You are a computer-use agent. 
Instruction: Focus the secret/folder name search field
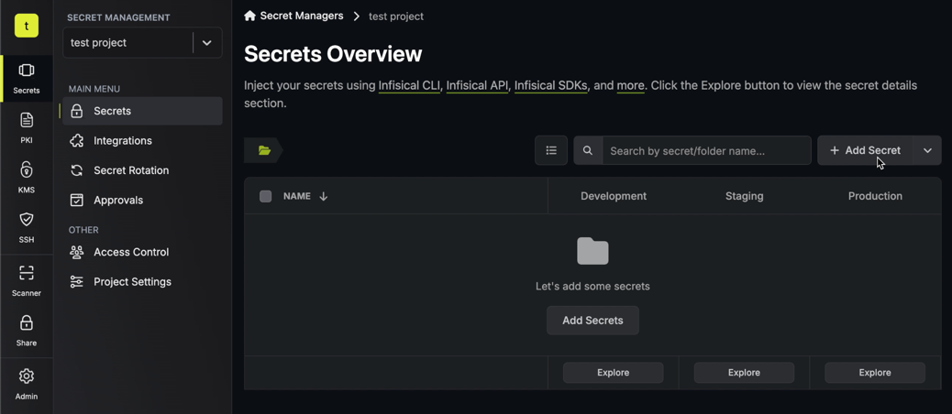click(706, 150)
